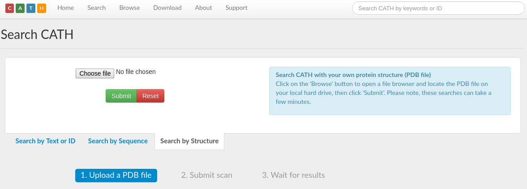Viewport: 527px width, 189px height.
Task: Click the red C logo tile
Action: pos(9,8)
